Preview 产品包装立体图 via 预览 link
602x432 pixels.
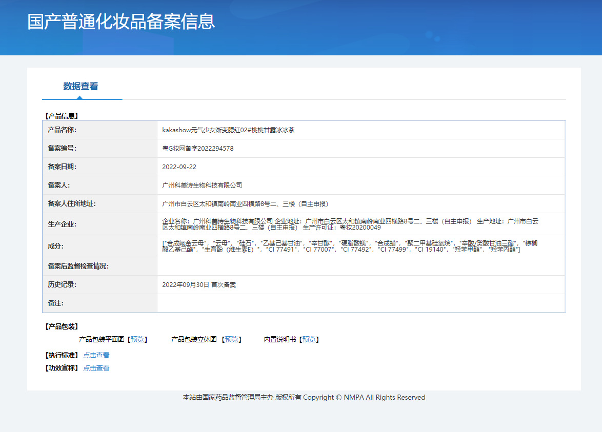[x=231, y=340]
